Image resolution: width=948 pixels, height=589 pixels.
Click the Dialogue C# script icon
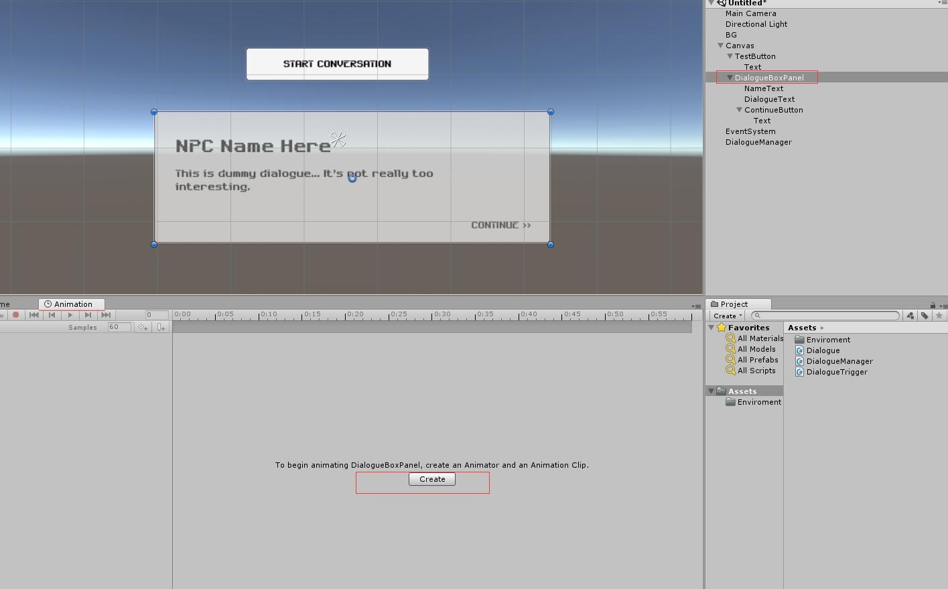799,350
